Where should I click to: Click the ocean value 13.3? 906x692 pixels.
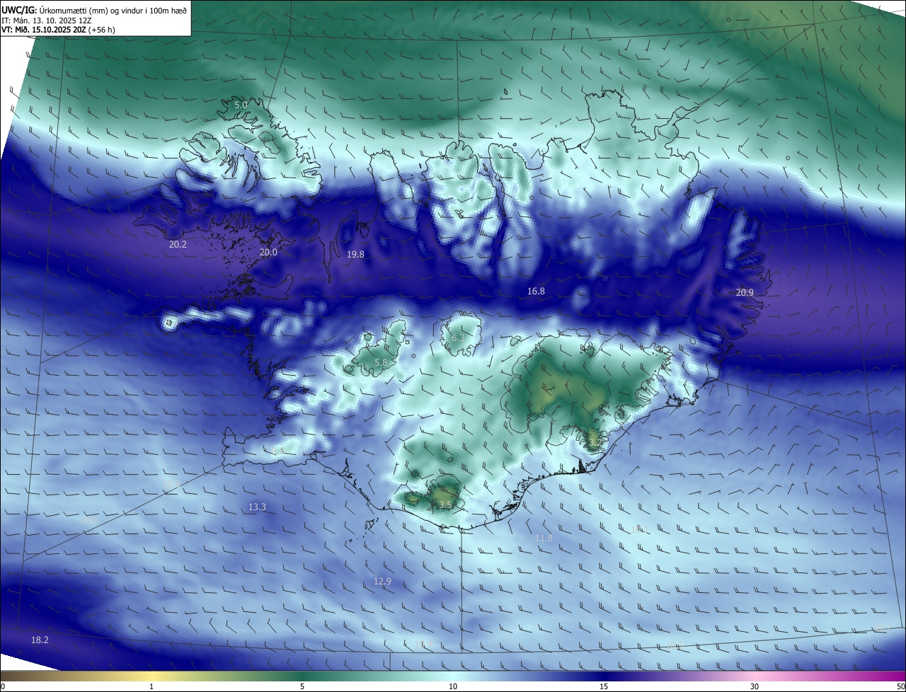pyautogui.click(x=257, y=507)
